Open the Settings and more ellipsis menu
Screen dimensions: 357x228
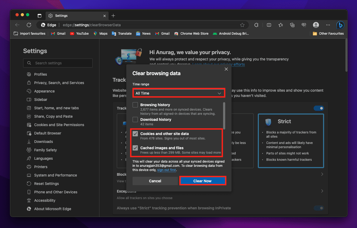pos(328,25)
